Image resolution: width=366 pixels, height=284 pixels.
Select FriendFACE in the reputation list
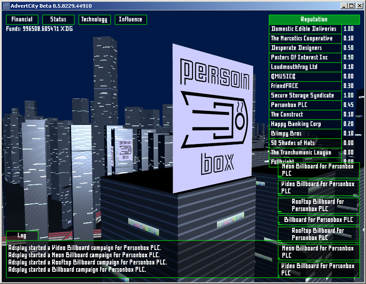point(305,86)
